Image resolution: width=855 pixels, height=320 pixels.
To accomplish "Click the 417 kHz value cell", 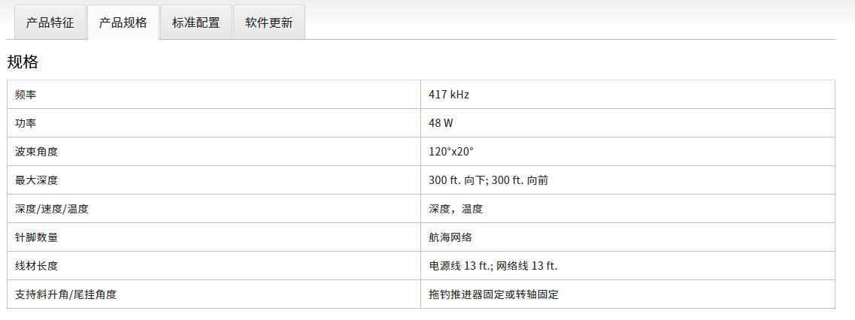I will [449, 95].
